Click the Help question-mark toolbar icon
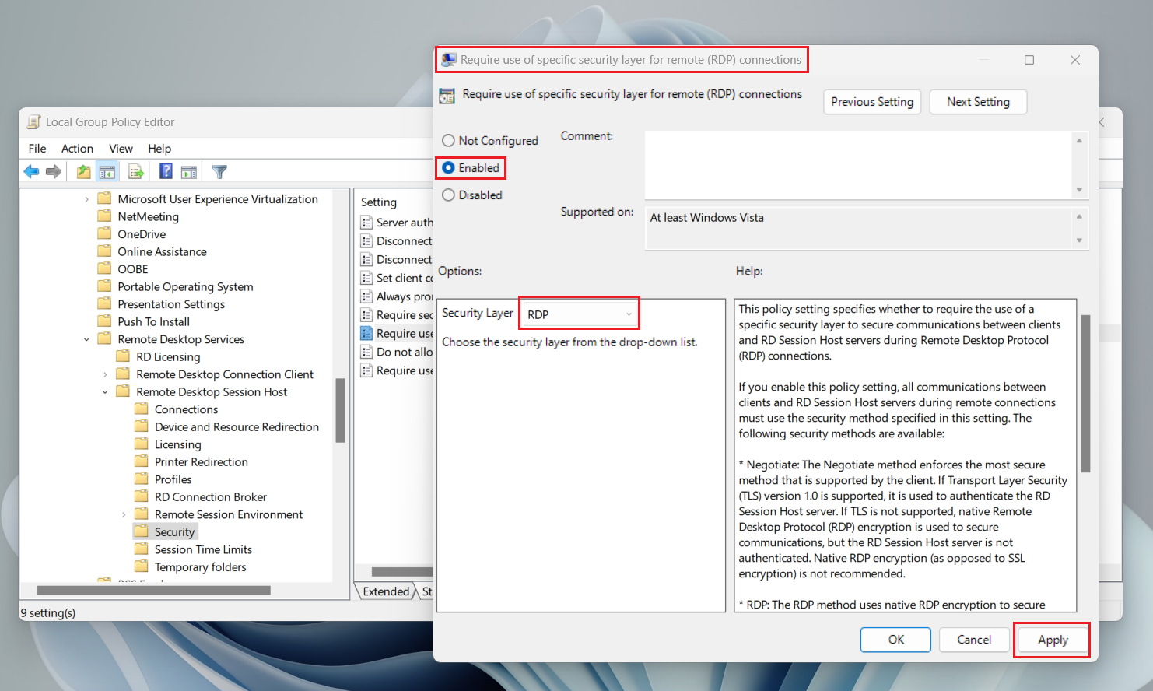The width and height of the screenshot is (1153, 691). (166, 172)
